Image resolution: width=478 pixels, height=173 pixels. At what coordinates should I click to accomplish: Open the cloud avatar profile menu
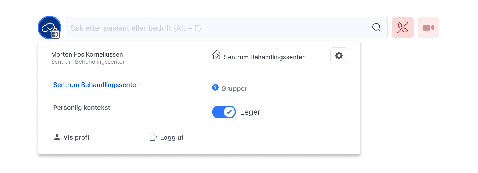[49, 28]
